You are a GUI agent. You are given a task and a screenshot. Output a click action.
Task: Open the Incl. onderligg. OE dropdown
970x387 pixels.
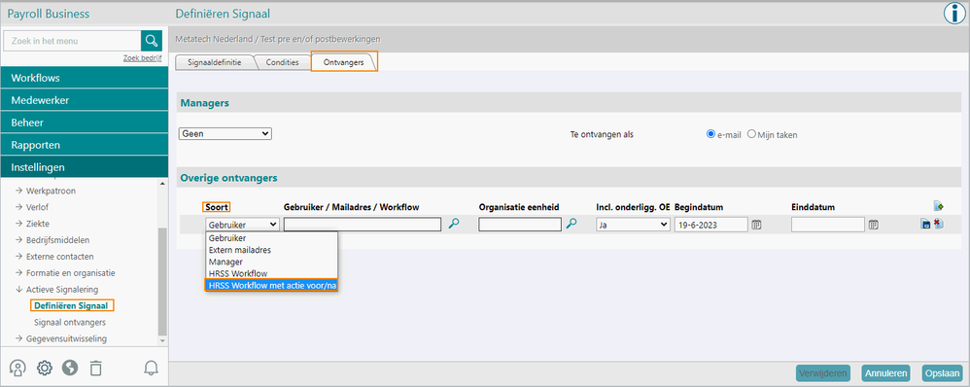[633, 225]
